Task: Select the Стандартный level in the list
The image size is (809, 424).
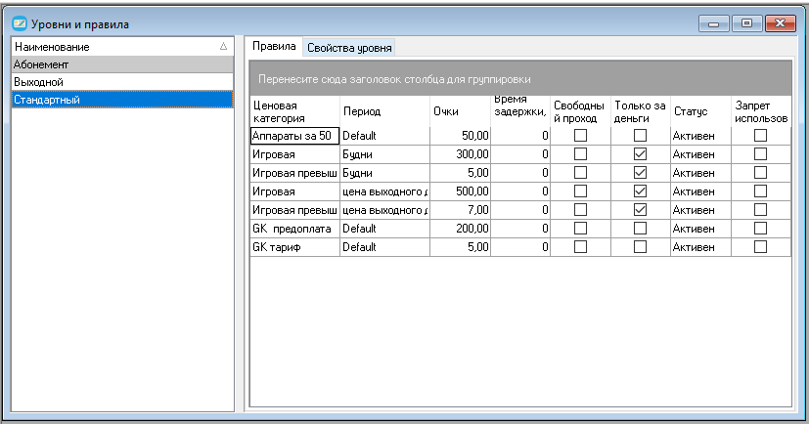Action: point(122,100)
